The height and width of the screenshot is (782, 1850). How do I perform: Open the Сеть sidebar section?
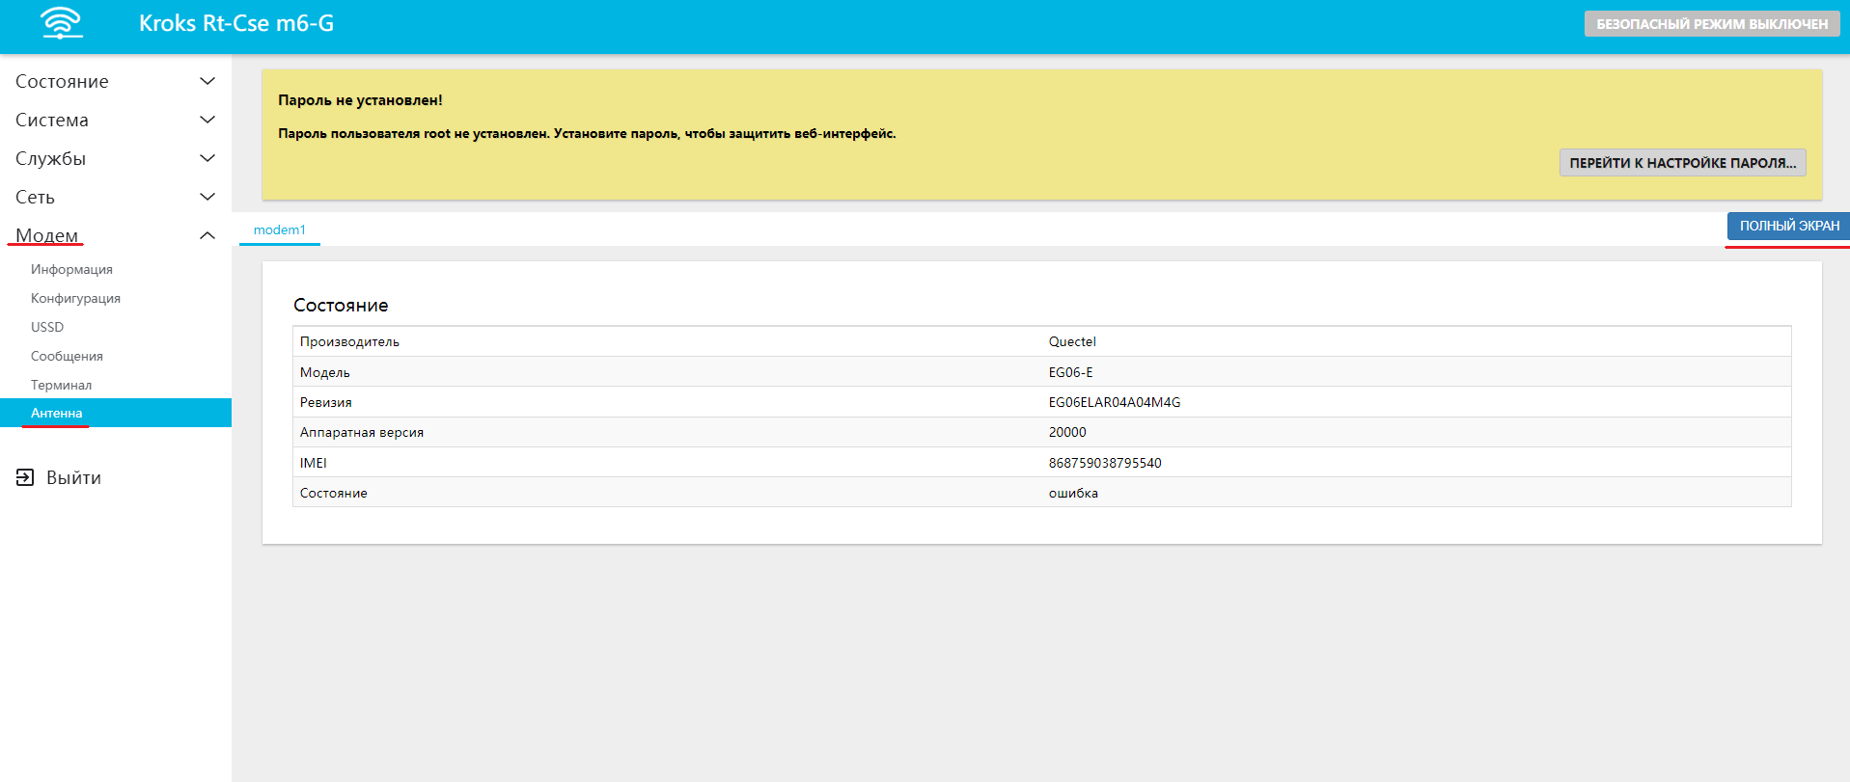(x=35, y=197)
